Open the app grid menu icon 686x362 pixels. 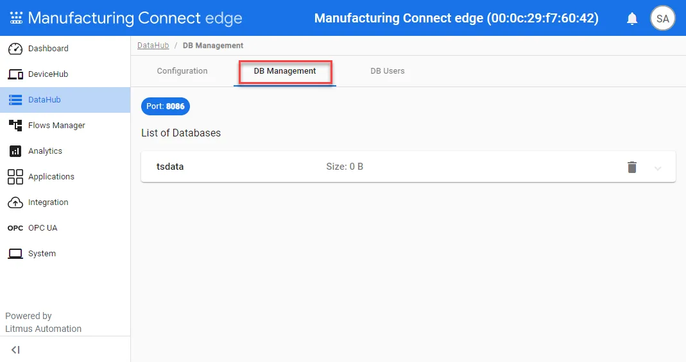tap(16, 18)
